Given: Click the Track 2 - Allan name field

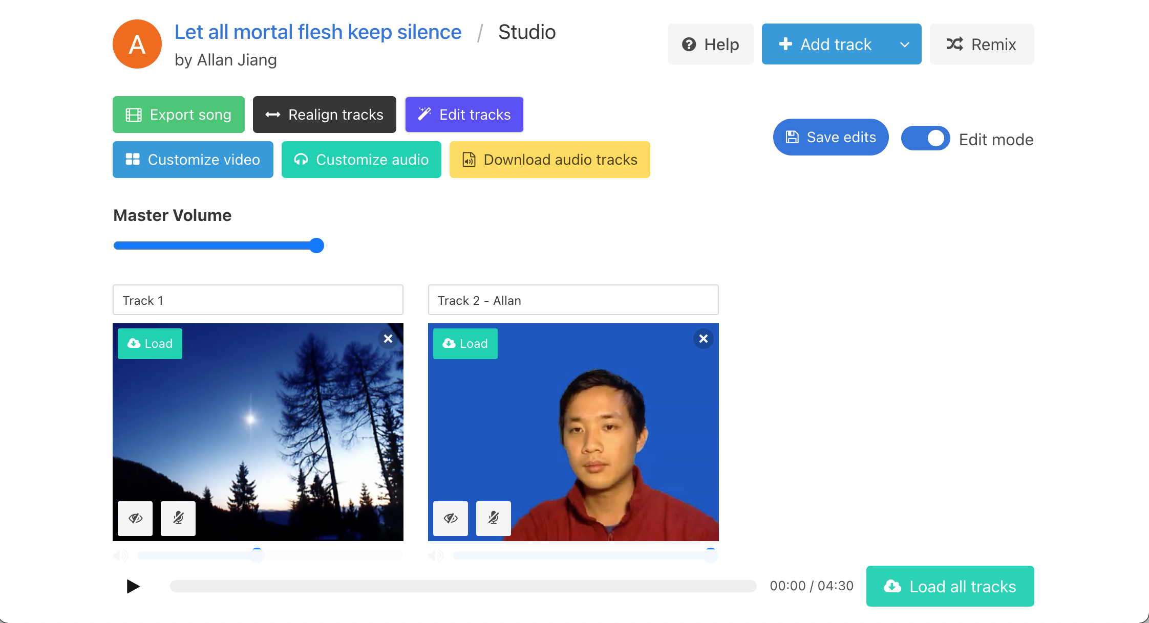Looking at the screenshot, I should tap(573, 300).
